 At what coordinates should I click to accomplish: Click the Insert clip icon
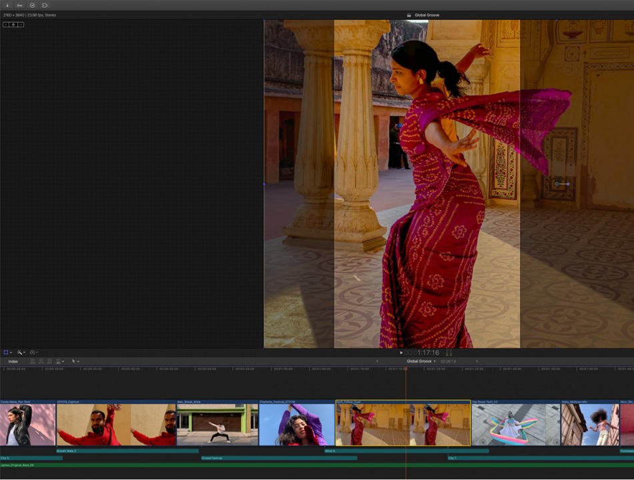pos(41,361)
